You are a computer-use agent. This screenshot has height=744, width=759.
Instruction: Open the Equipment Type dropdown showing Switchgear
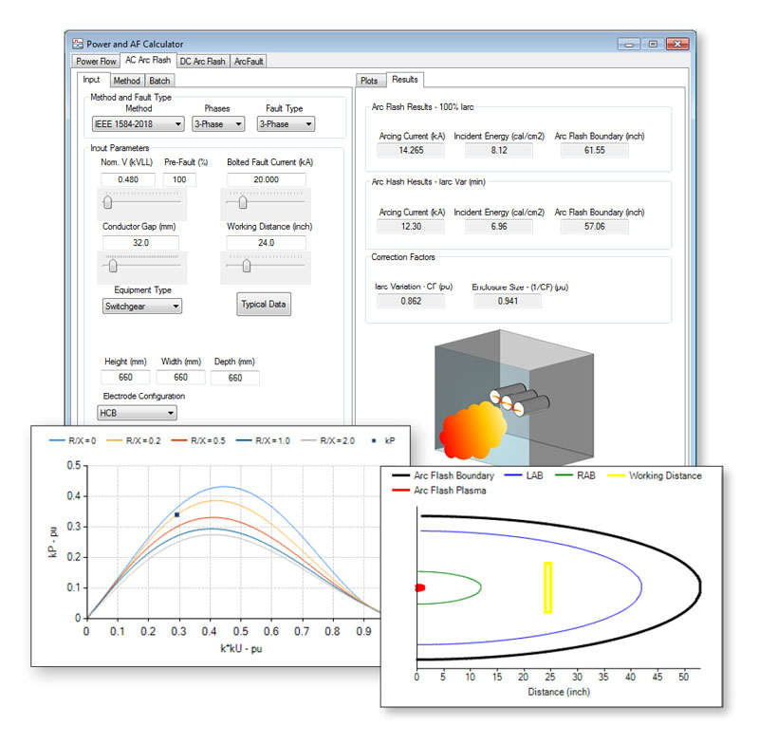click(142, 306)
